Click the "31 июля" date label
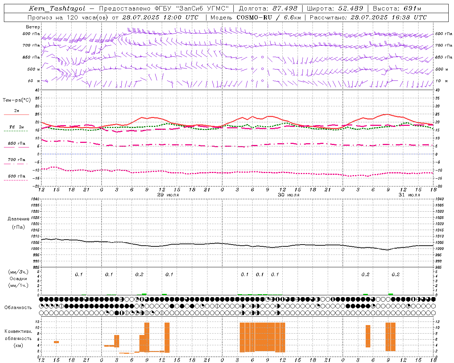 409,195
